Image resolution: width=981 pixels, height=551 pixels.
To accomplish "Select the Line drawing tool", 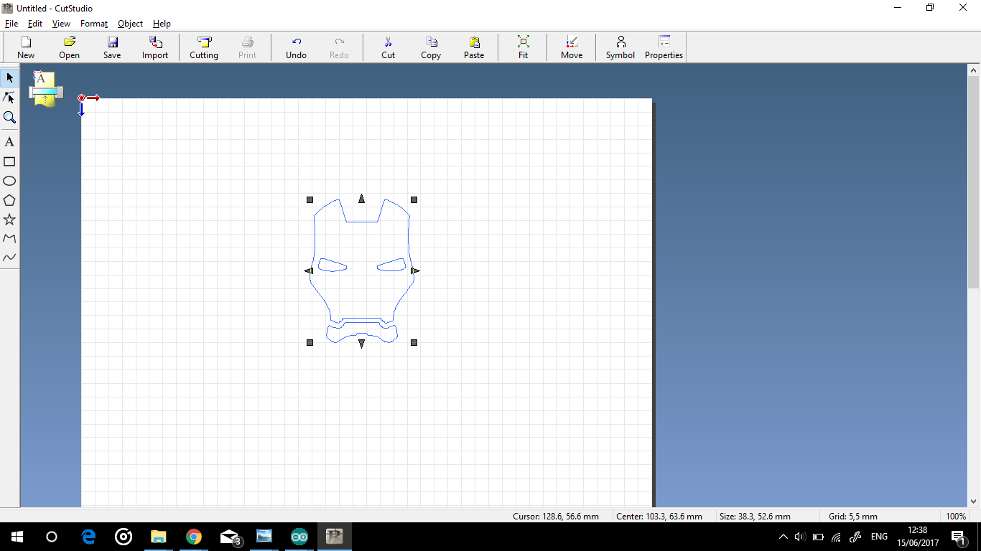I will 9,239.
